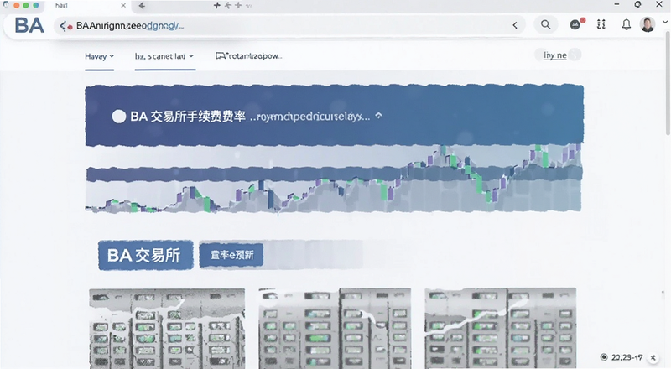Open the notifications bell
The image size is (671, 369).
tap(626, 24)
